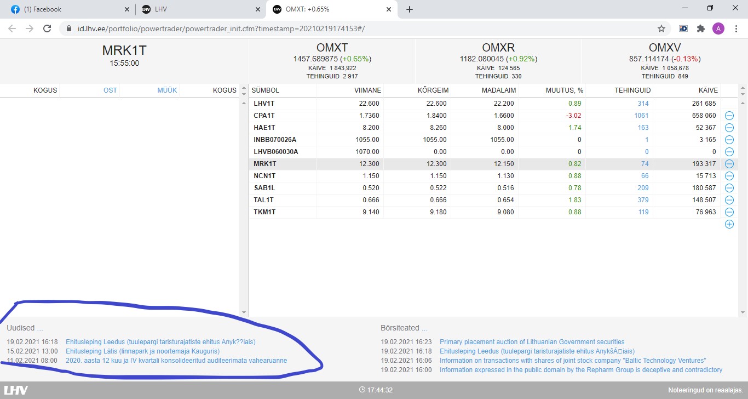Bookmark this page with the star icon
748x399 pixels.
click(661, 29)
